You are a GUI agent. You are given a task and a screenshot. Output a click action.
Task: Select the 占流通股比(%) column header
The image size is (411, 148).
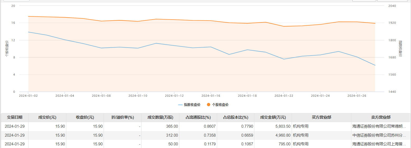click(198, 118)
